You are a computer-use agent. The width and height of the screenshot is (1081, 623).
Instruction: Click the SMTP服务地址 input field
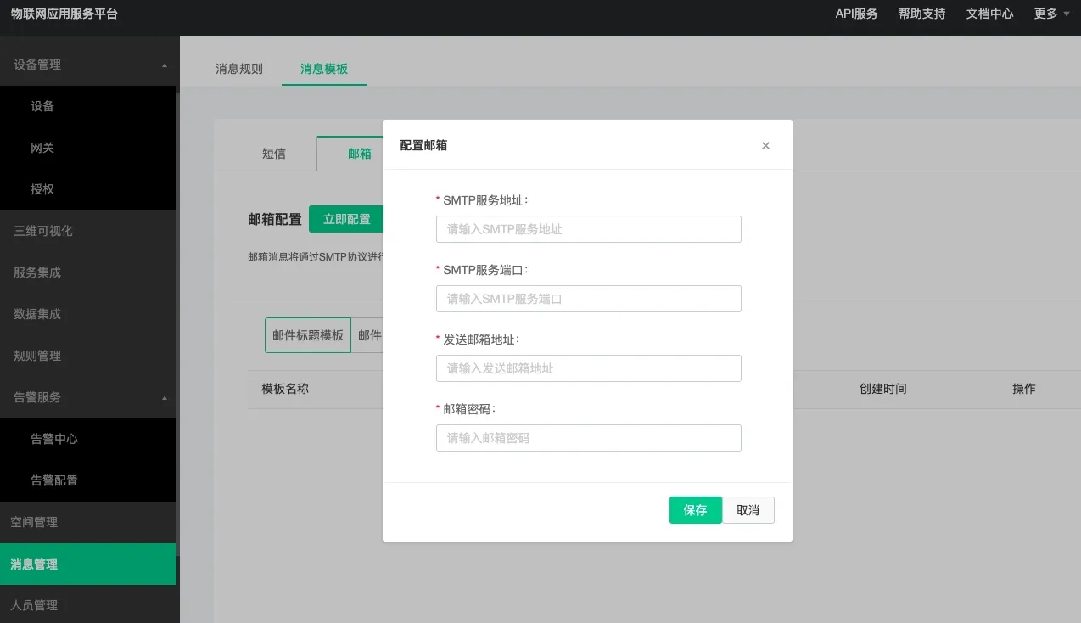tap(588, 229)
